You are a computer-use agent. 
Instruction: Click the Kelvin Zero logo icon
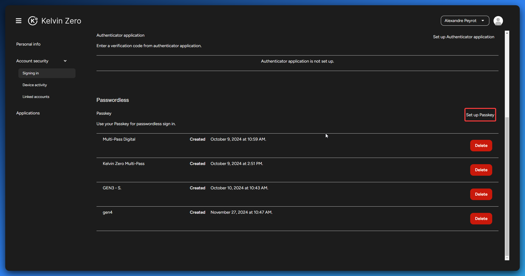tap(33, 21)
